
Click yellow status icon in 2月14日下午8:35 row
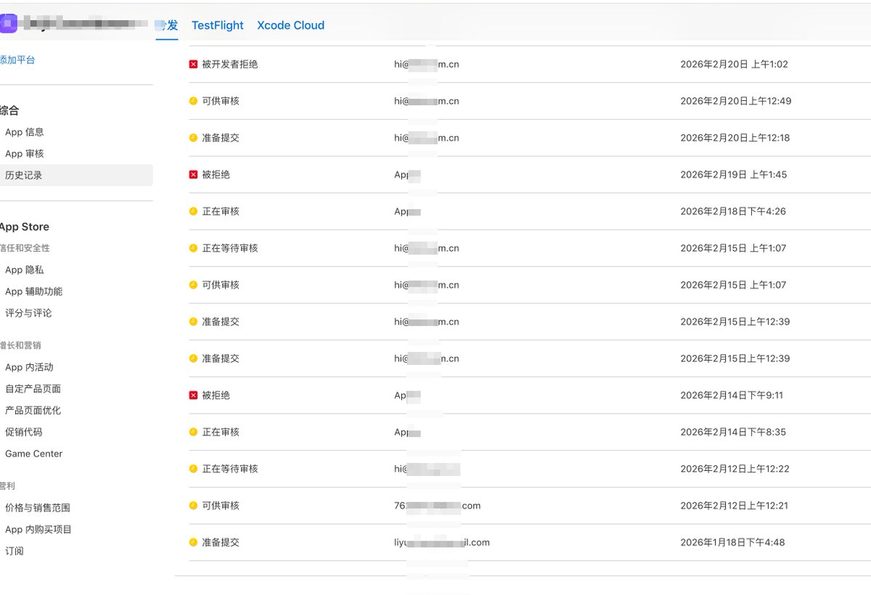(193, 432)
